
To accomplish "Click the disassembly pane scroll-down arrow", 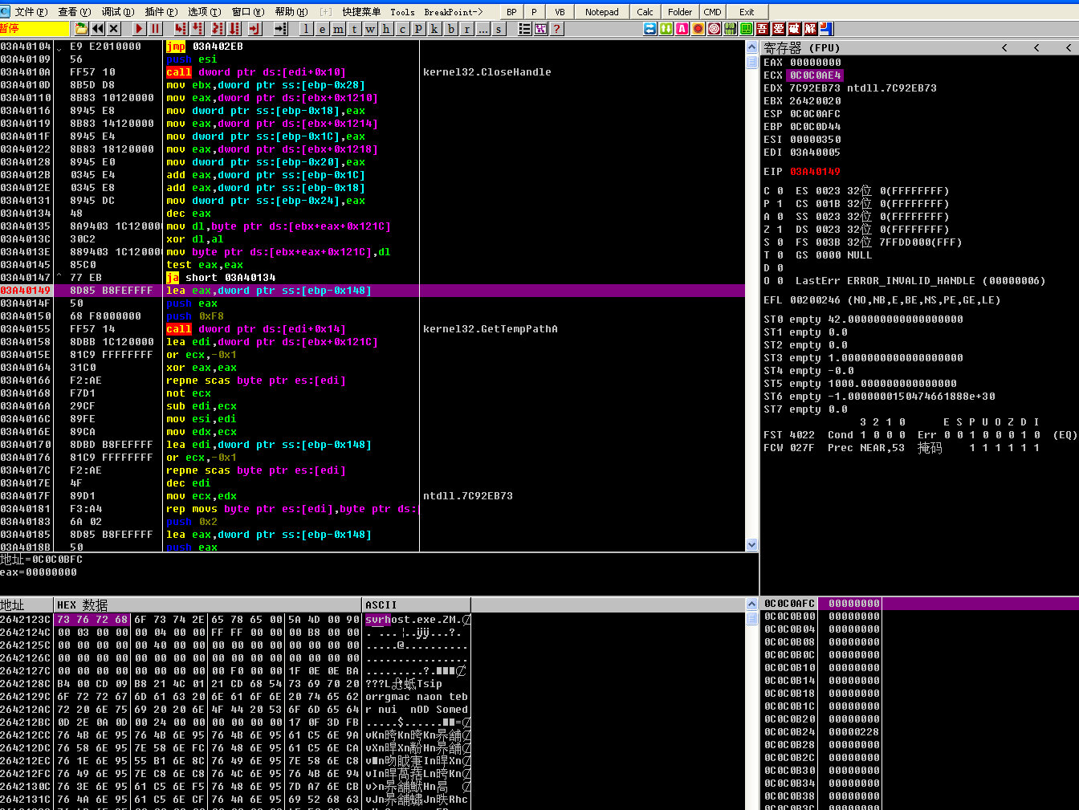I will point(752,545).
